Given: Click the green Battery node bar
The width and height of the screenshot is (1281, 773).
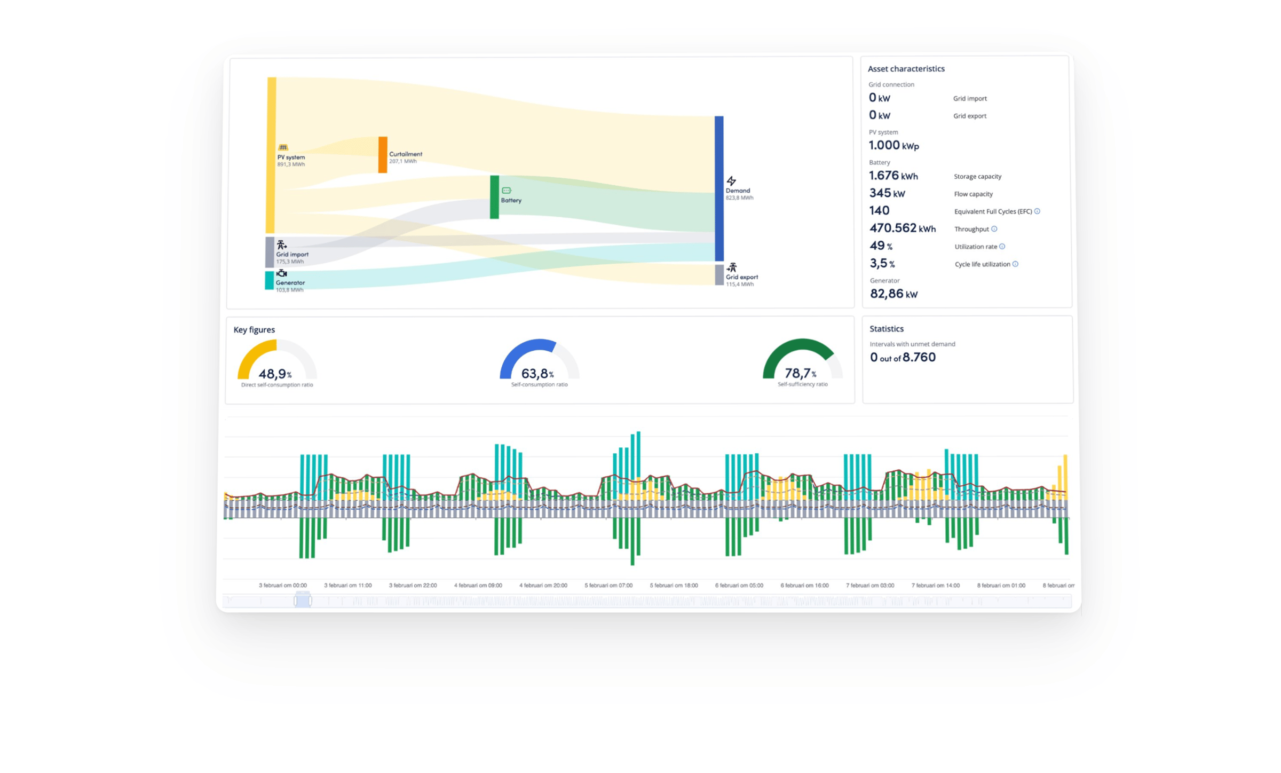Looking at the screenshot, I should tap(494, 197).
